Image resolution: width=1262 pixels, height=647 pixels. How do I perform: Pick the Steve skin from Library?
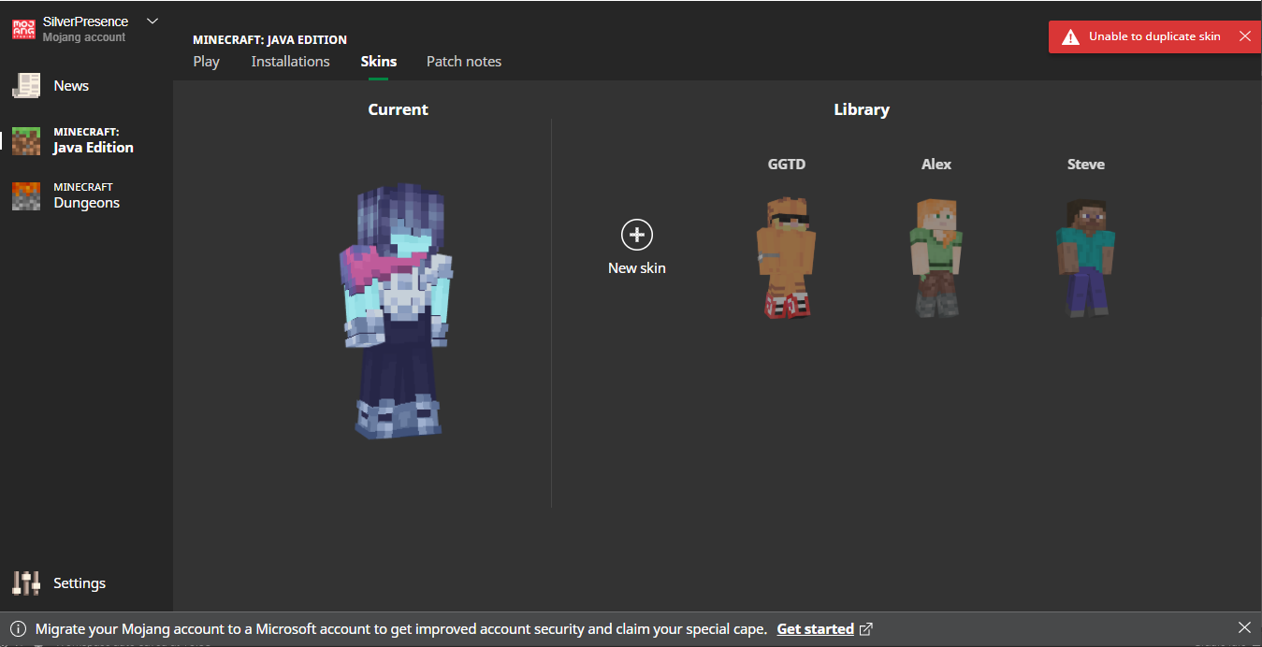click(1085, 257)
